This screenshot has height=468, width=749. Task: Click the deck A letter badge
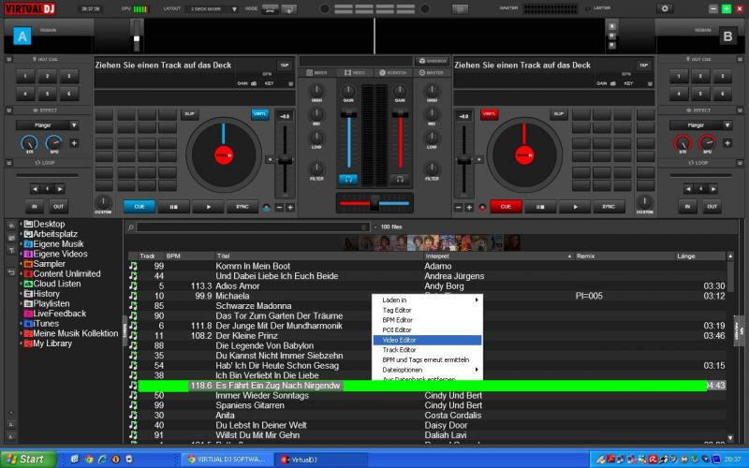click(x=22, y=37)
